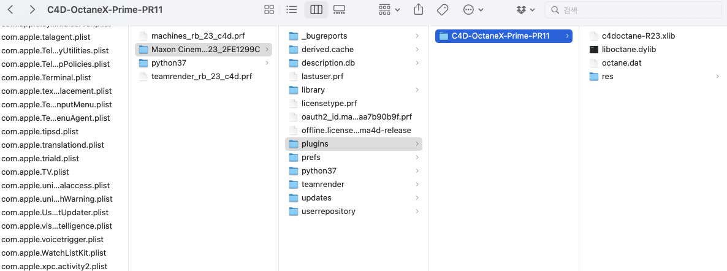Viewport: 727px width, 271px height.
Task: Click the plugins folder chevron
Action: click(417, 144)
